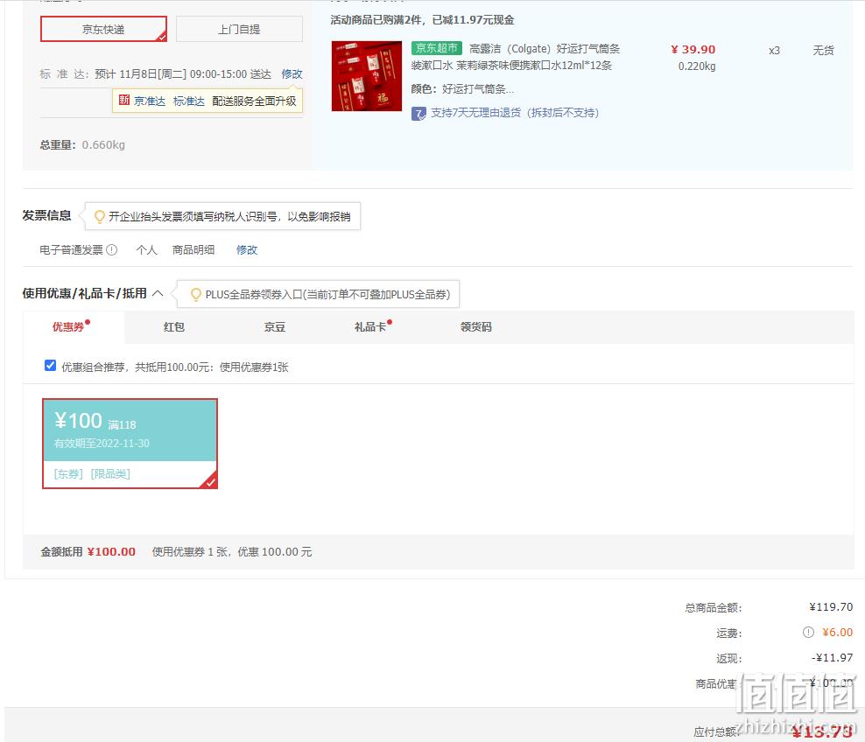Click product quantity x3

click(x=774, y=51)
